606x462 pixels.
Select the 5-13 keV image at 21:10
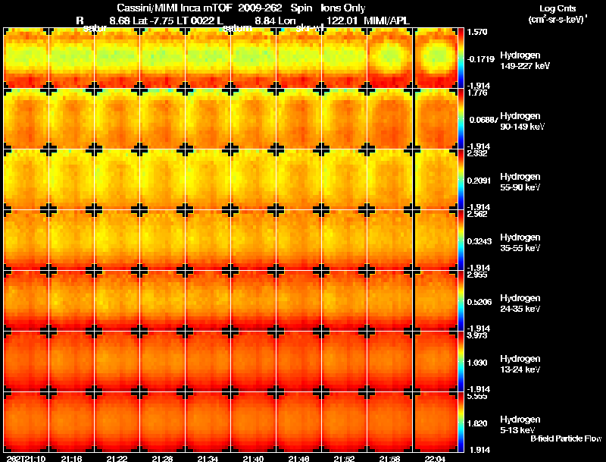27,422
